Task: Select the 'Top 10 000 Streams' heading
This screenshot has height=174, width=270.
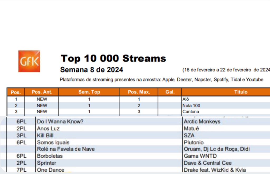Action: pos(113,58)
